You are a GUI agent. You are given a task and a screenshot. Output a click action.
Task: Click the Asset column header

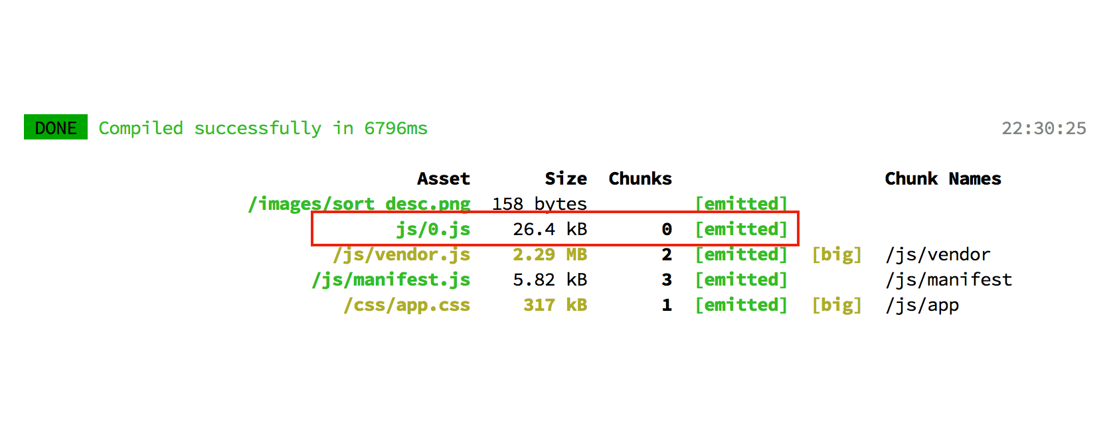point(444,179)
